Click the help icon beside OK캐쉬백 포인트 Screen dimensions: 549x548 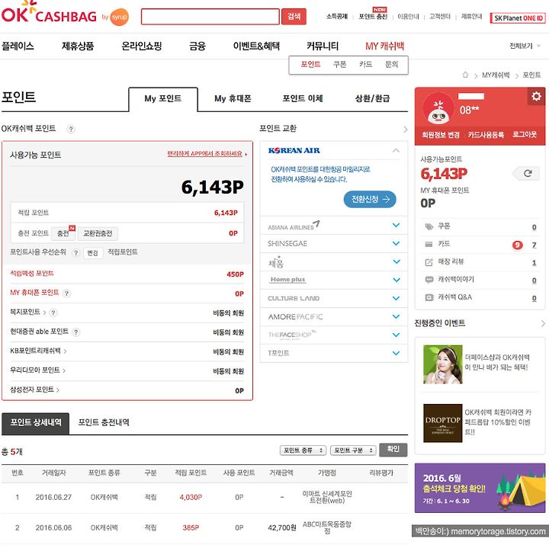[x=71, y=129]
